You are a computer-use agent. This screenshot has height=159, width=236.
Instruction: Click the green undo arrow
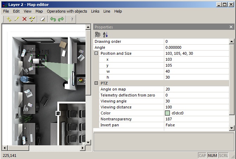tap(53, 19)
